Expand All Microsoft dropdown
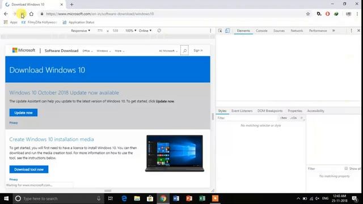 (168, 51)
